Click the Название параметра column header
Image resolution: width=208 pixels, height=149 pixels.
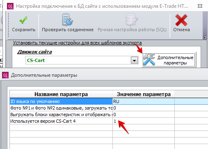tap(61, 94)
